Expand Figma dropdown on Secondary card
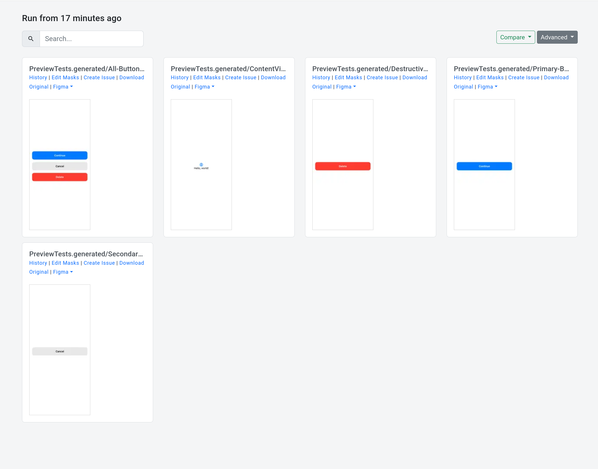Screen dimensions: 598x469 [x=63, y=272]
